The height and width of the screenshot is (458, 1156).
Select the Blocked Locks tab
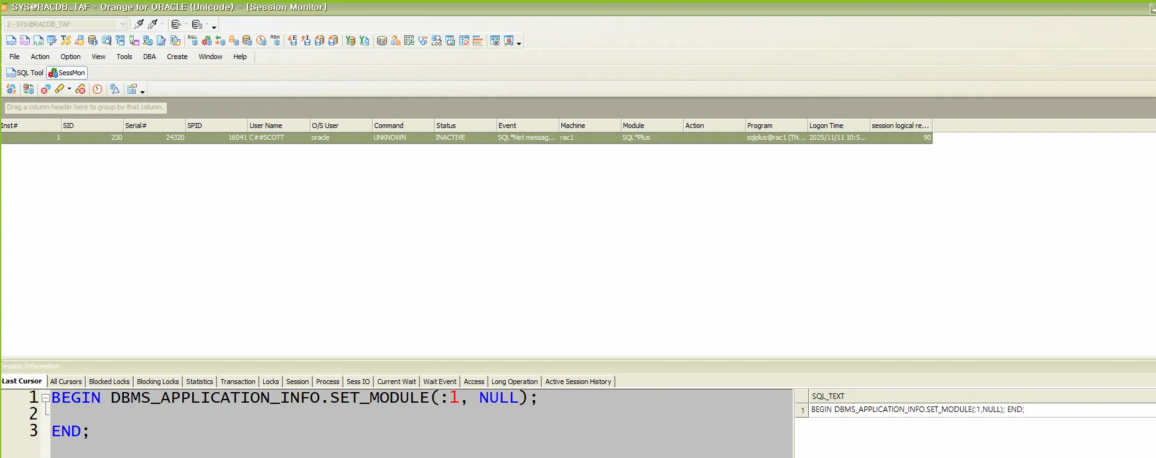[x=110, y=382]
